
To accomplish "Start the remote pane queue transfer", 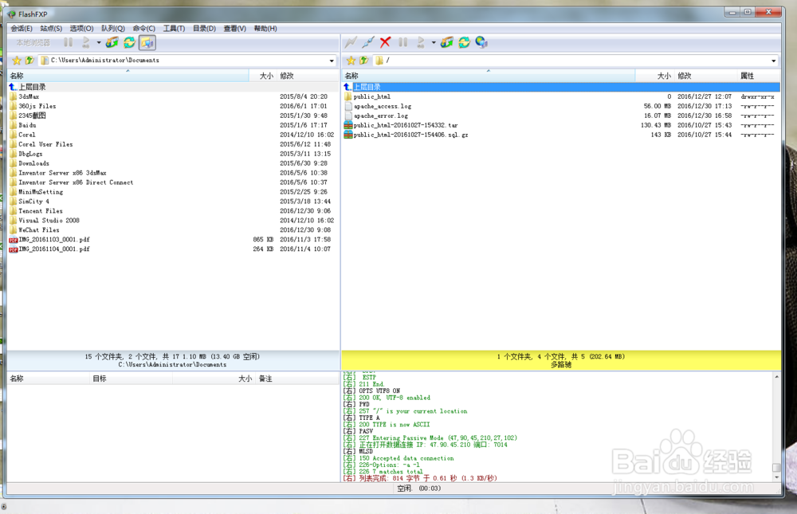I will [420, 42].
